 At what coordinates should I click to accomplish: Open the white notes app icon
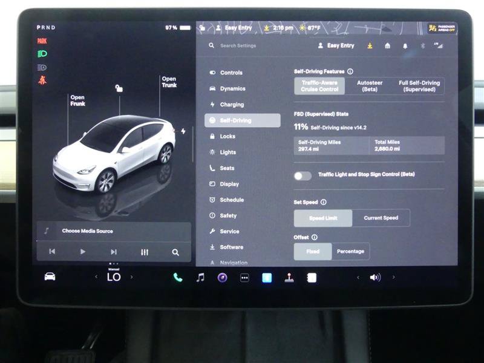click(312, 278)
